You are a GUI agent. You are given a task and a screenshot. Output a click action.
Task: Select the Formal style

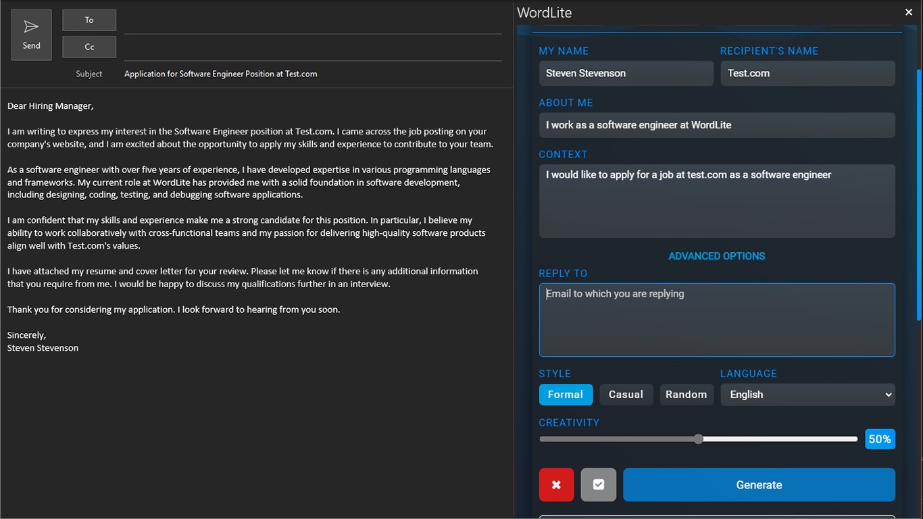566,395
